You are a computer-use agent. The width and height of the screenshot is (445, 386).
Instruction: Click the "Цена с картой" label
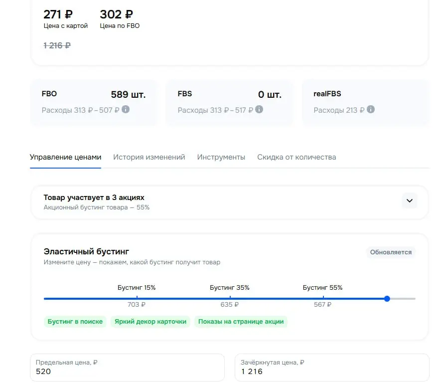tap(66, 26)
